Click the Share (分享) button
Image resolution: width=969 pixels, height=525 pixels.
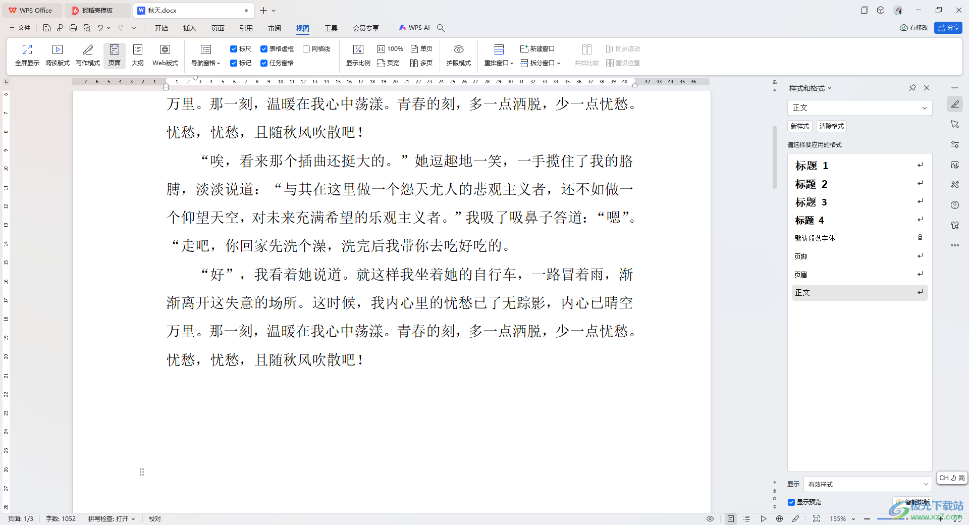[948, 28]
